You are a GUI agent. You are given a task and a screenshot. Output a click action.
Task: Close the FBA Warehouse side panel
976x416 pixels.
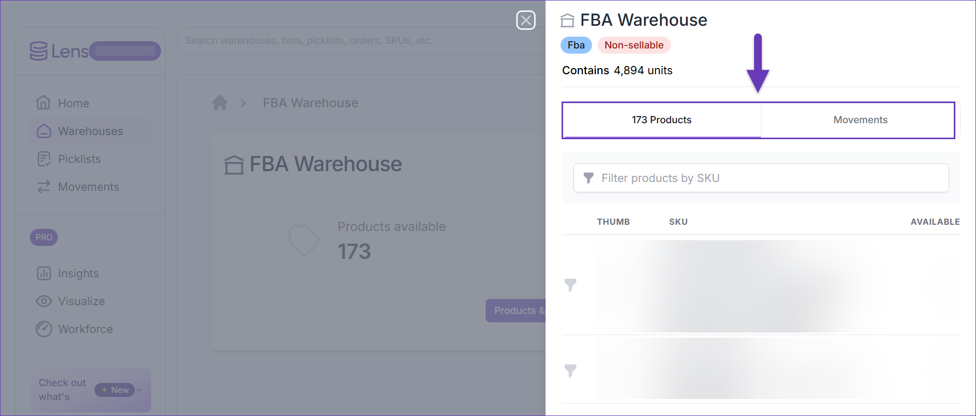[526, 20]
